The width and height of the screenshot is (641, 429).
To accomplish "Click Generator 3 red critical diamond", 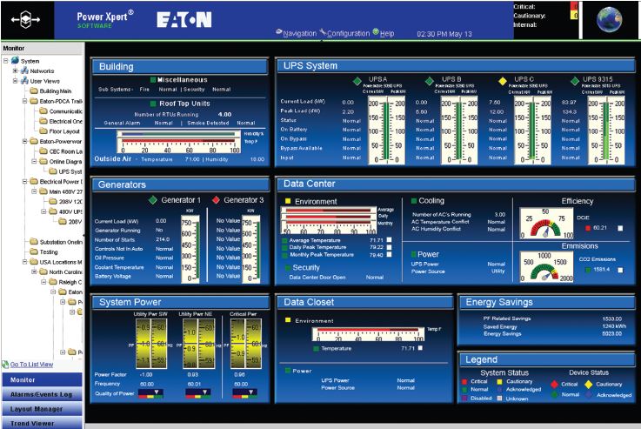I will 216,200.
